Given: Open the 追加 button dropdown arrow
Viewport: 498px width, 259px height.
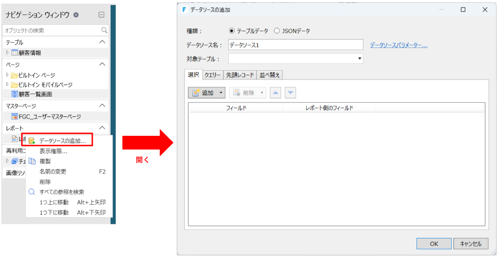Looking at the screenshot, I should pos(221,93).
